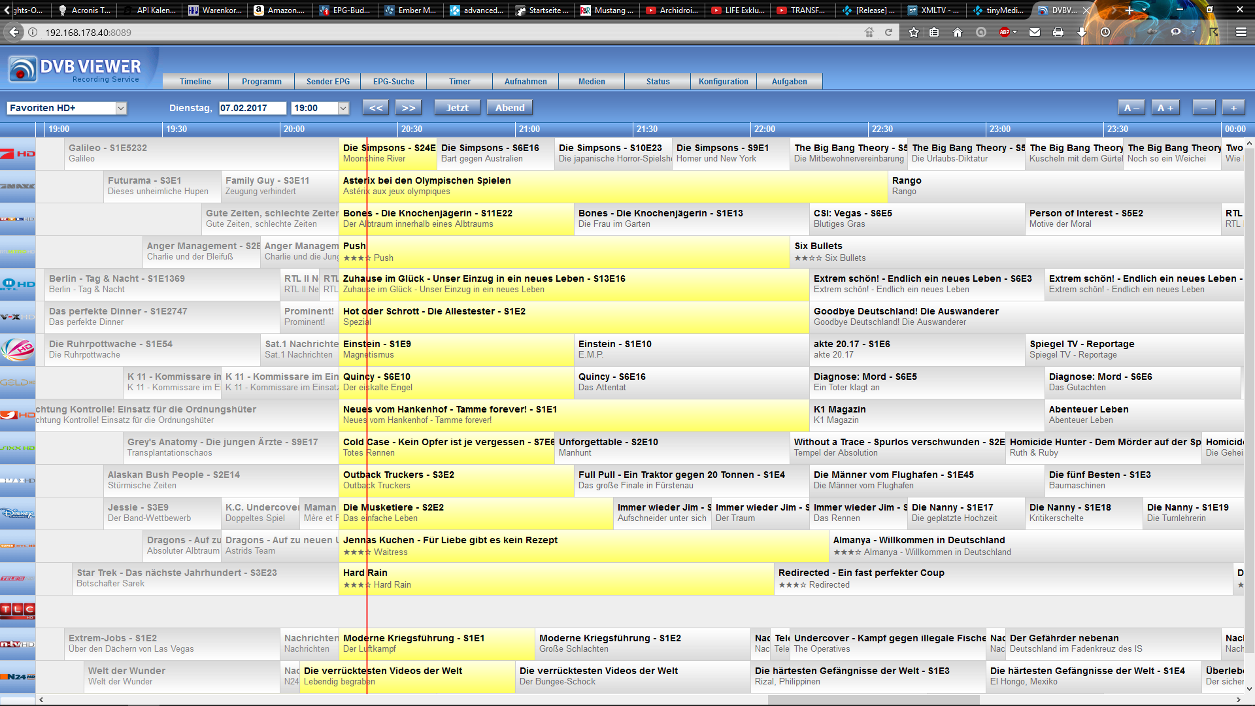Open the Adblock Plus dropdown arrow
Screen dimensions: 1255x706
[x=1014, y=32]
